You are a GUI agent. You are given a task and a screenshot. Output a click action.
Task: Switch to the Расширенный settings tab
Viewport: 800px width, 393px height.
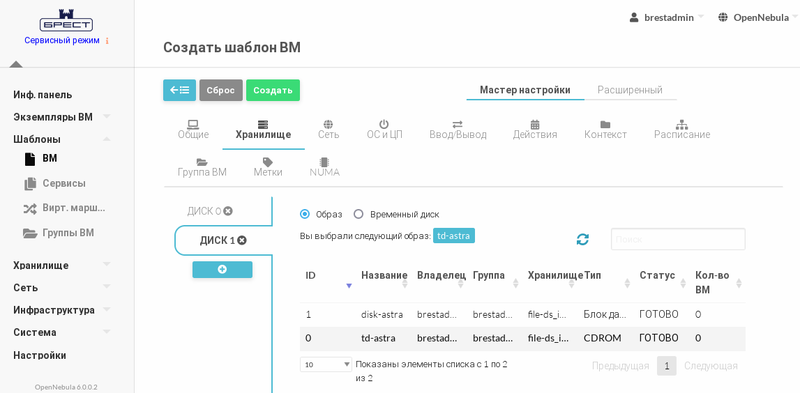[630, 90]
